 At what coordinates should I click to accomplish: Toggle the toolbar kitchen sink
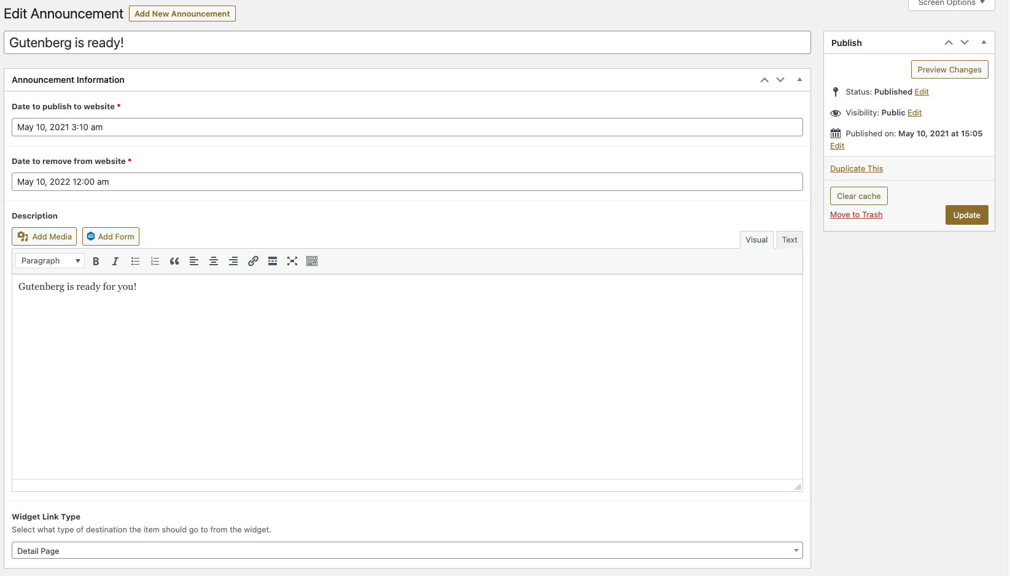click(312, 261)
